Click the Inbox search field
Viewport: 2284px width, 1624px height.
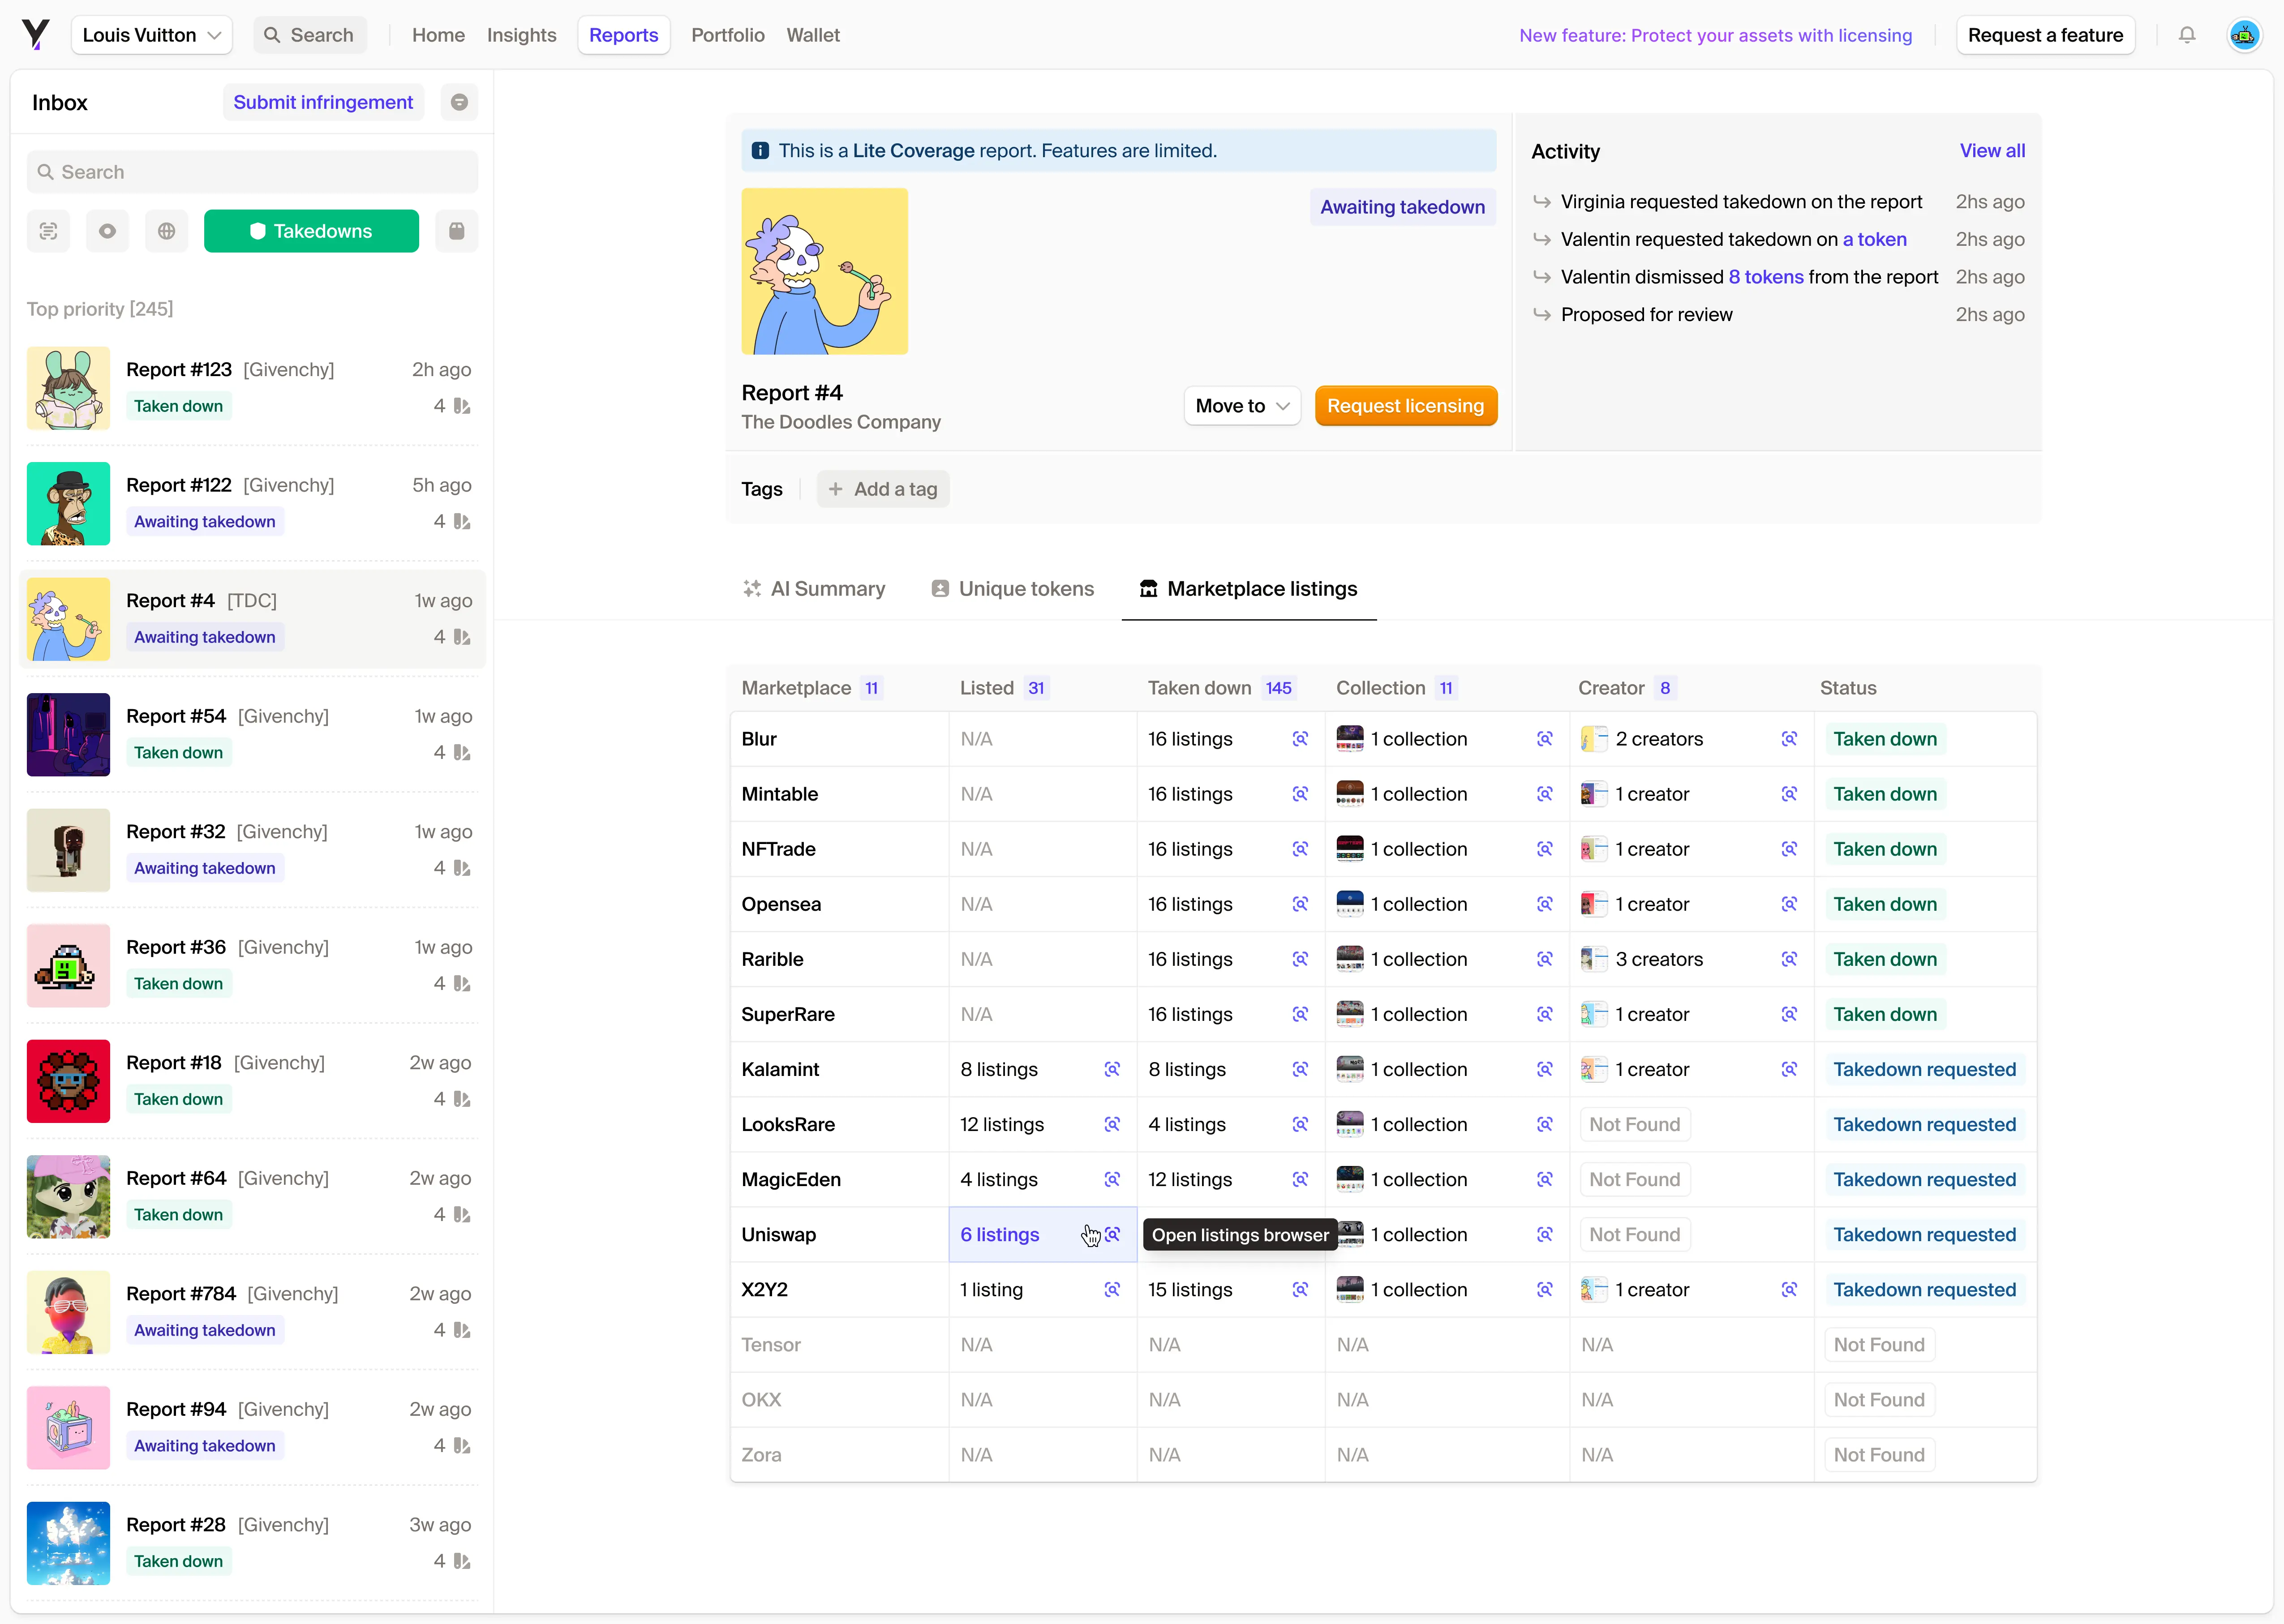[252, 172]
